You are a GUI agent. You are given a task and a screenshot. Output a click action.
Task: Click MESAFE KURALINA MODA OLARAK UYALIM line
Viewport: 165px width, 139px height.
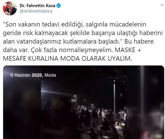pyautogui.click(x=67, y=59)
